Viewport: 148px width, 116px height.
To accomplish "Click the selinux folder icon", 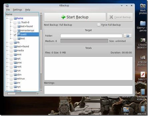I will [x=15, y=79].
